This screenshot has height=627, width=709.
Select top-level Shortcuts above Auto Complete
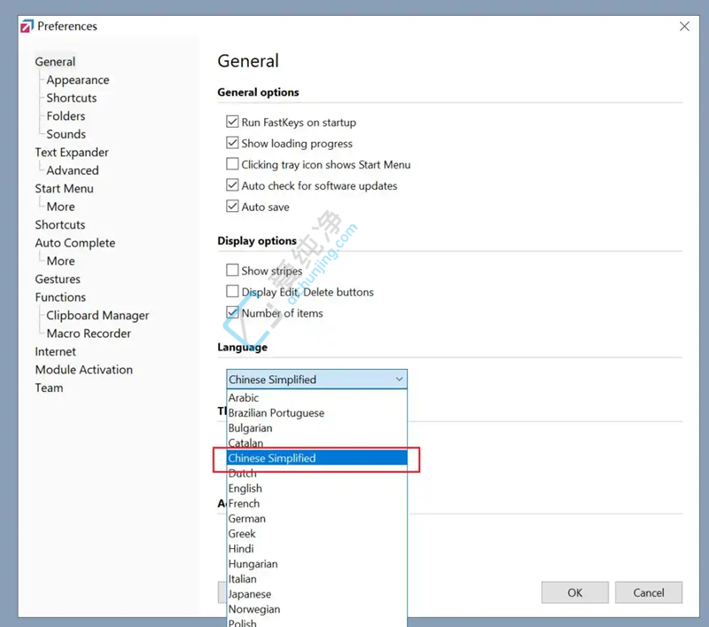[x=60, y=225]
